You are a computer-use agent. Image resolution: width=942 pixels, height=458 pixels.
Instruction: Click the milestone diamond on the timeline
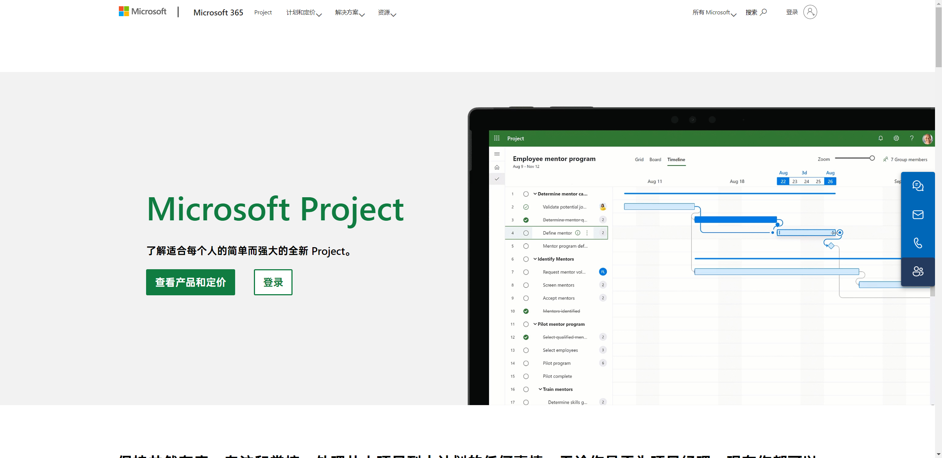(831, 245)
